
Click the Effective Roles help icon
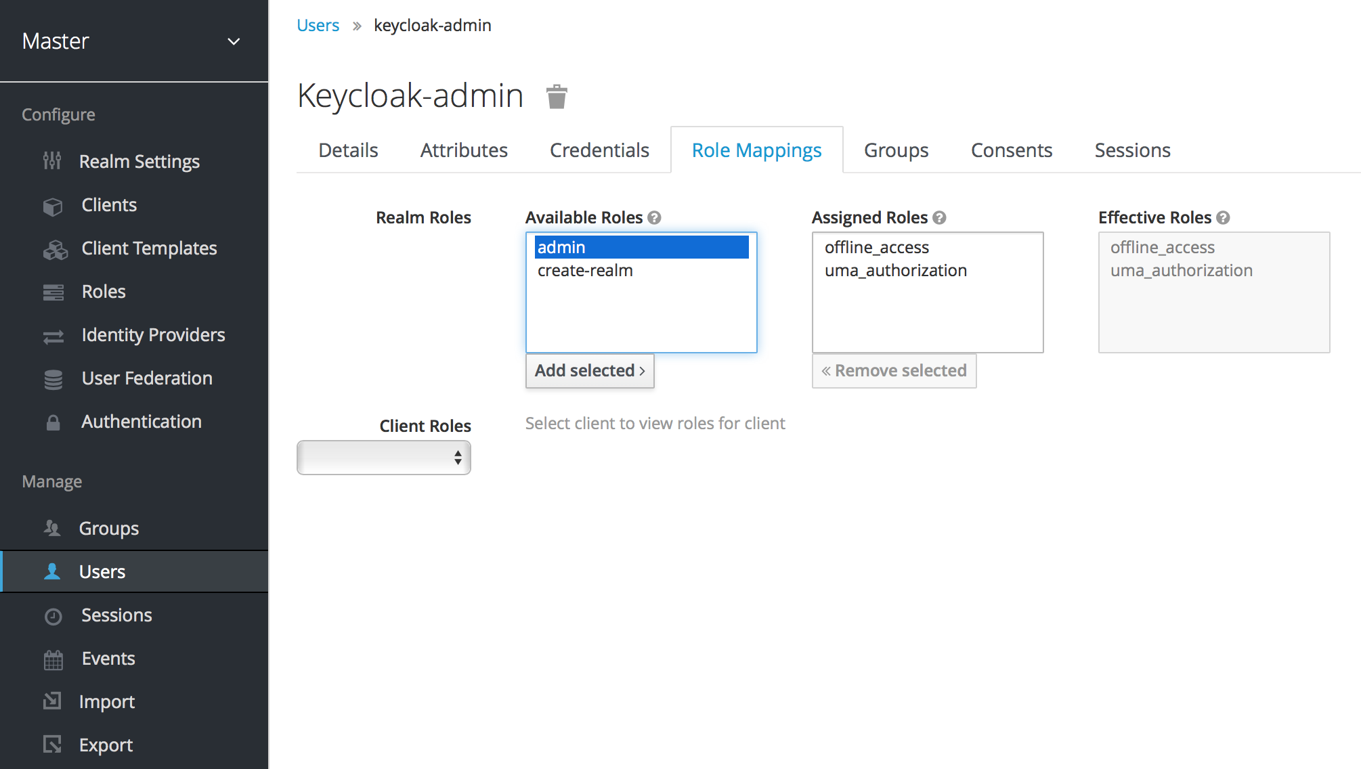(x=1223, y=217)
